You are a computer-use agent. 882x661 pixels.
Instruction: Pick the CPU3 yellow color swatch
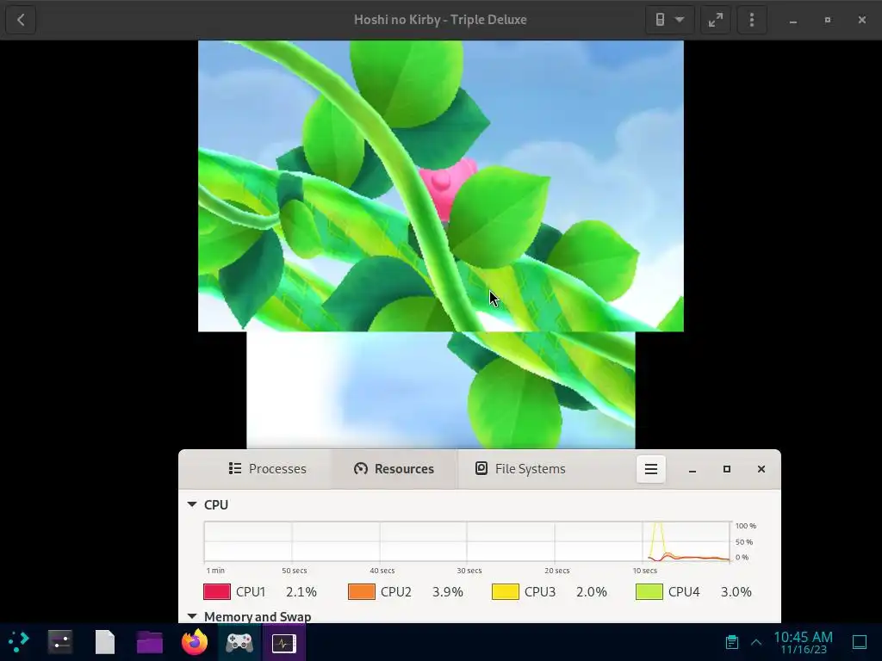(505, 592)
